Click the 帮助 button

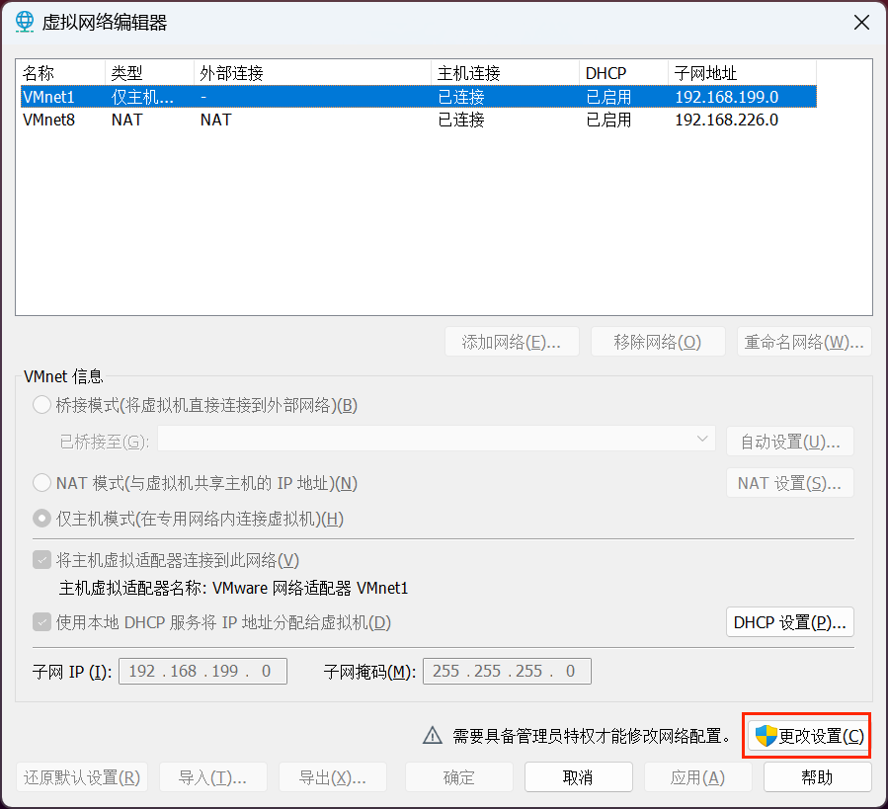click(x=817, y=777)
